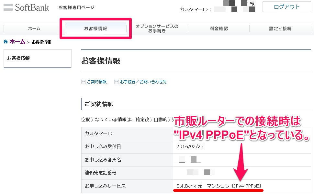314x195 pixels.
Task: Click arrow icon beside ご契約情報 anchor
Action: pyautogui.click(x=84, y=82)
